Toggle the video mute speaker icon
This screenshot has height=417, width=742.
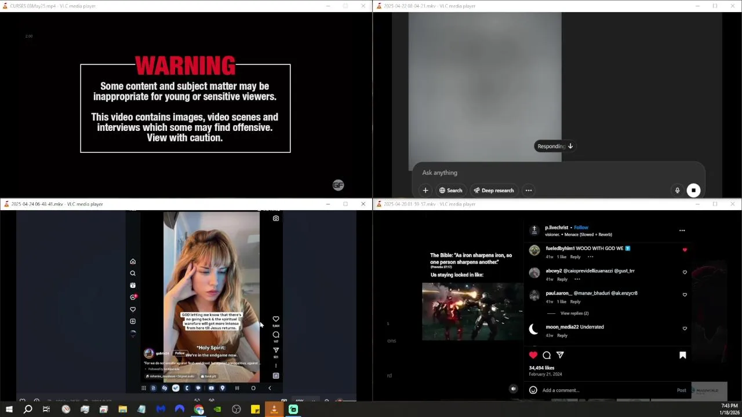click(x=513, y=389)
